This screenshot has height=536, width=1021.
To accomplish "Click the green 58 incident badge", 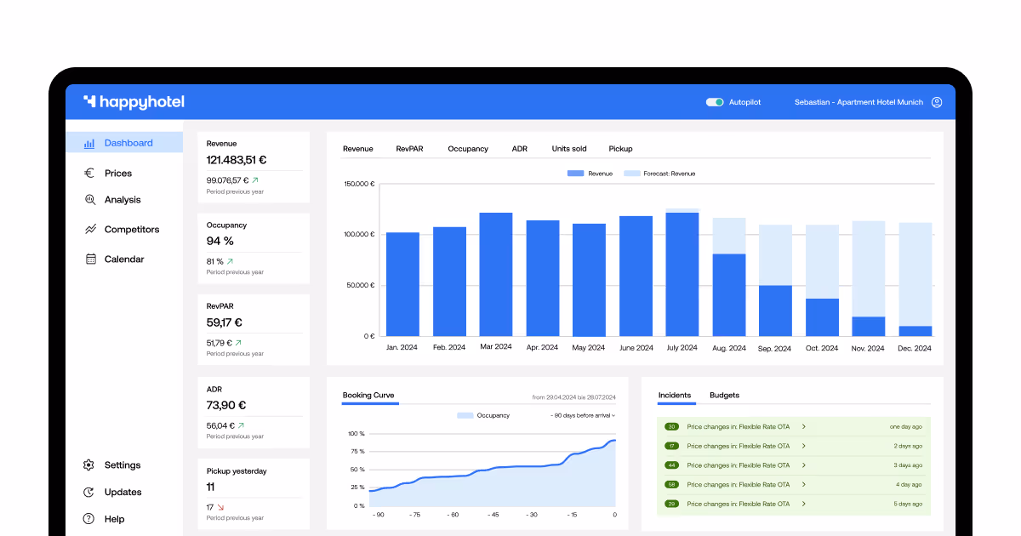I will [671, 485].
